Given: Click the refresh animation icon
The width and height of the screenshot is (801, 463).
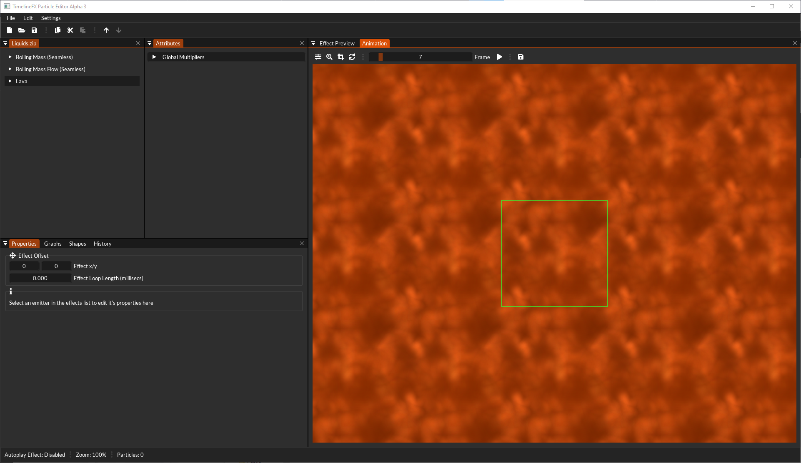Looking at the screenshot, I should tap(352, 57).
